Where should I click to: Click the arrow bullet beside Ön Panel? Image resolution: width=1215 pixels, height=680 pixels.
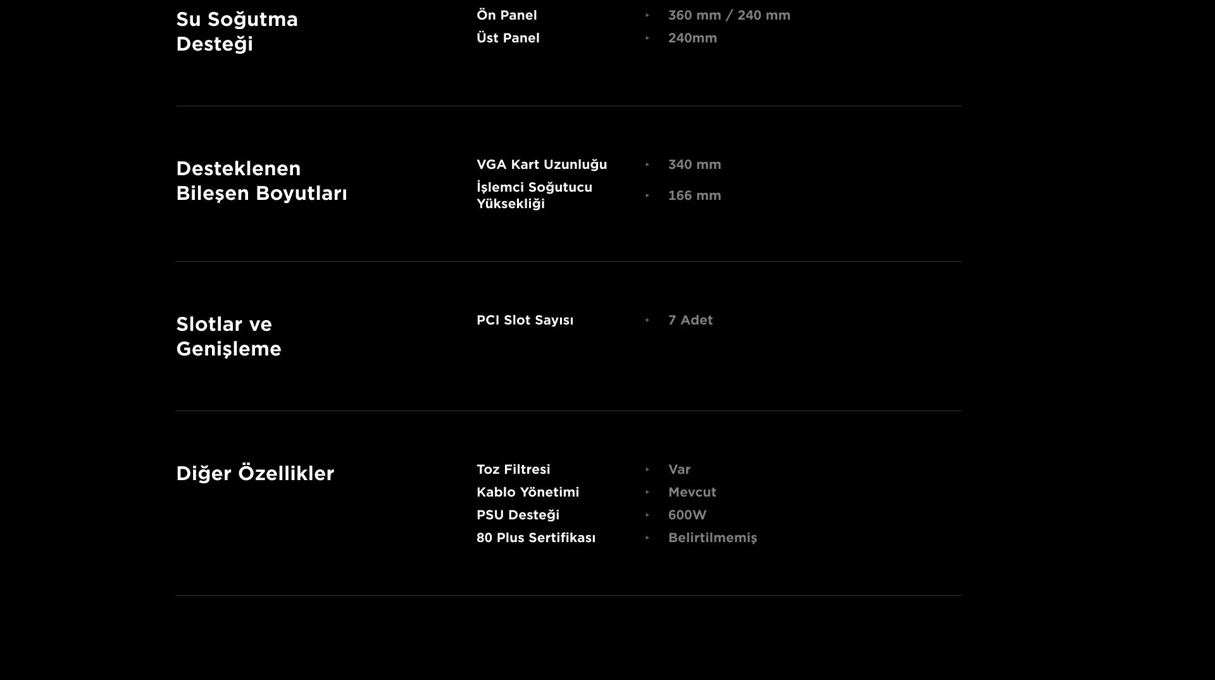click(647, 15)
